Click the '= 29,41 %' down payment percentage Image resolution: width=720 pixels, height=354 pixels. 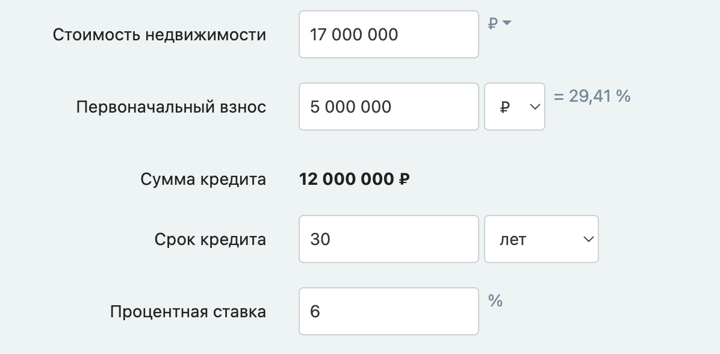pos(592,96)
